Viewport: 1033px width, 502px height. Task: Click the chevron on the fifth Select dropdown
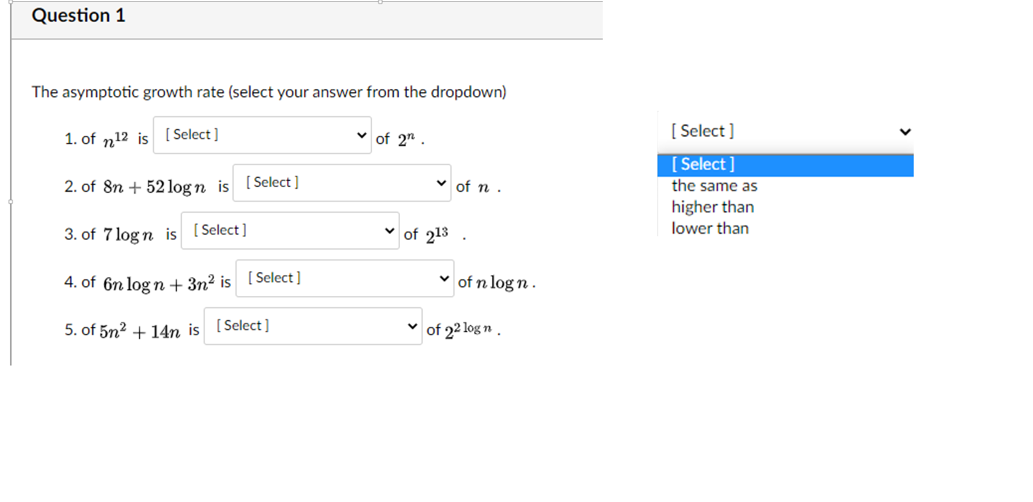[x=412, y=326]
